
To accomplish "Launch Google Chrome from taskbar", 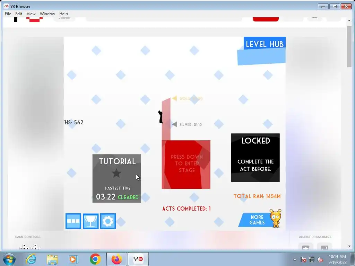I will [95, 259].
